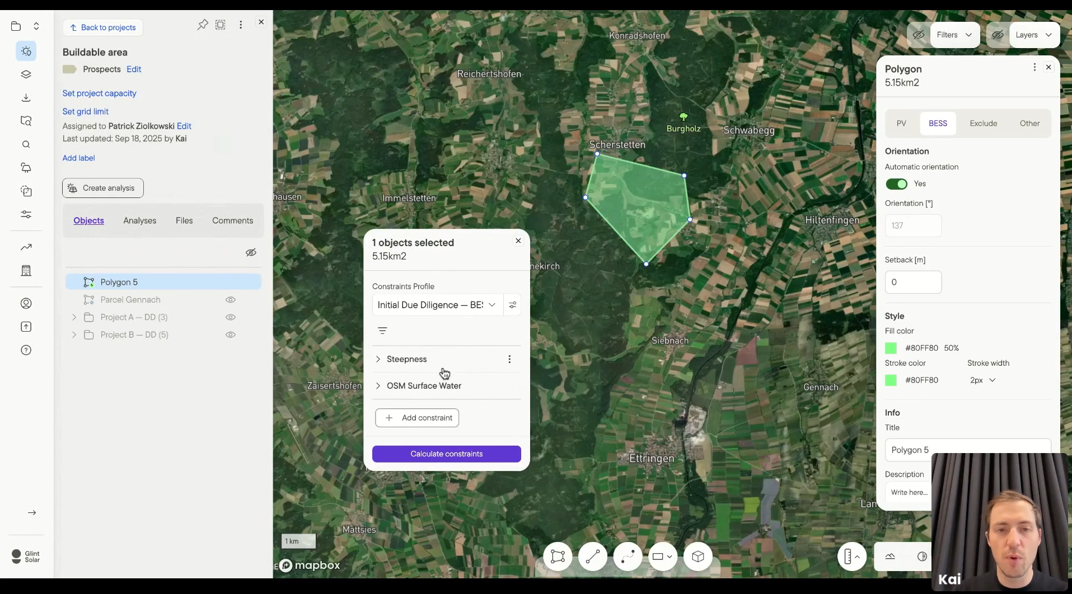Hide the Project A — DD folder

231,317
